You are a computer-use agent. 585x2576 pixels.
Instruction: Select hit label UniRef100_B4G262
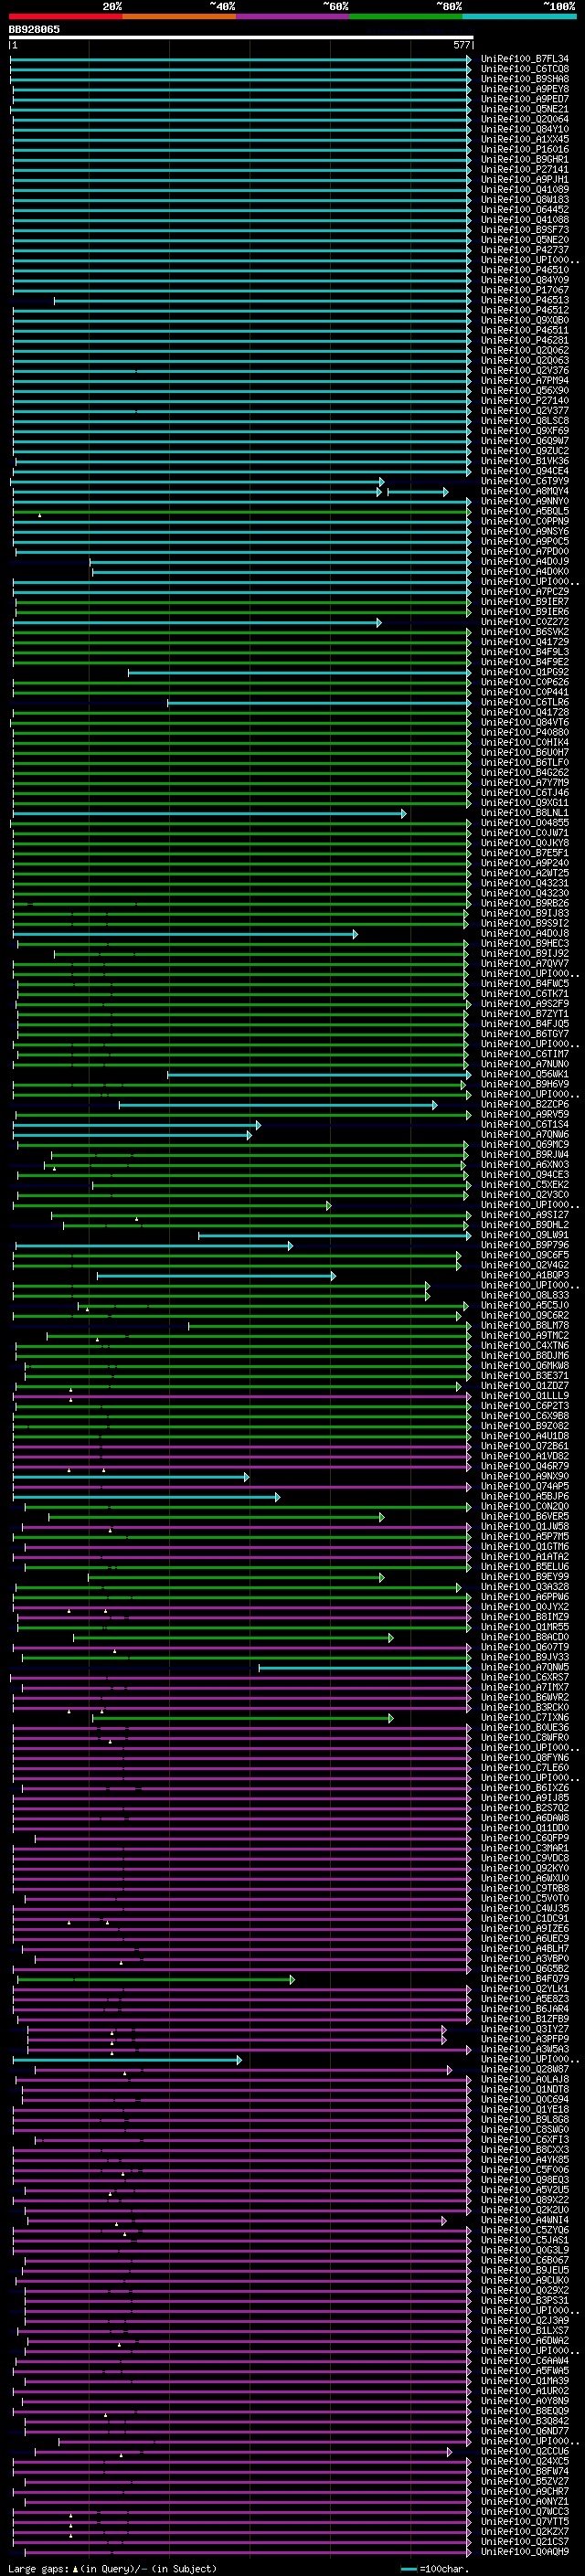[x=524, y=772]
